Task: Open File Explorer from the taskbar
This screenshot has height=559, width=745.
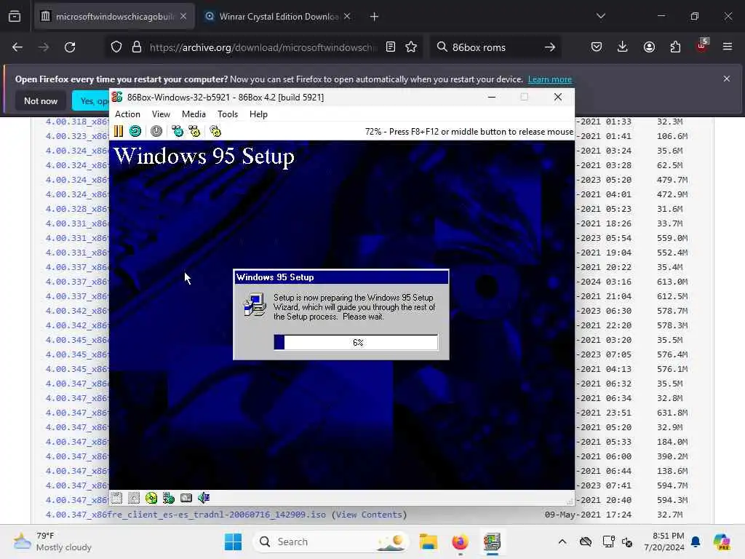Action: pyautogui.click(x=428, y=542)
